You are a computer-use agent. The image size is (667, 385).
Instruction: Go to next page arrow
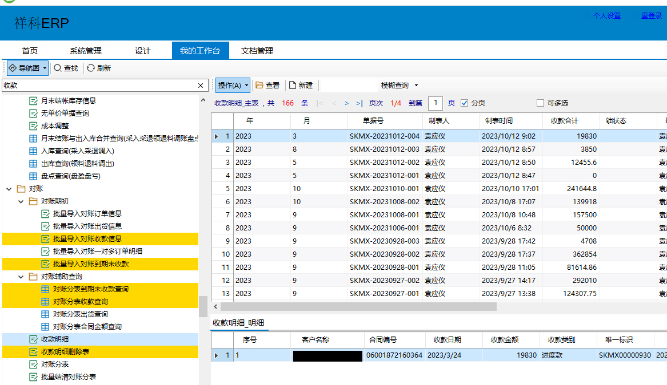tap(346, 103)
